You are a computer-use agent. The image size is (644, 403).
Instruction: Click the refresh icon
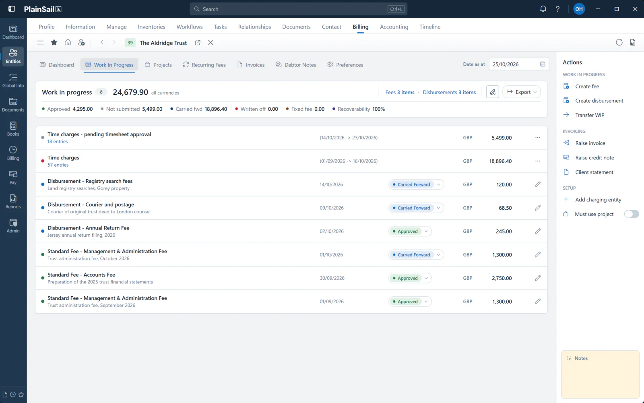pos(619,42)
